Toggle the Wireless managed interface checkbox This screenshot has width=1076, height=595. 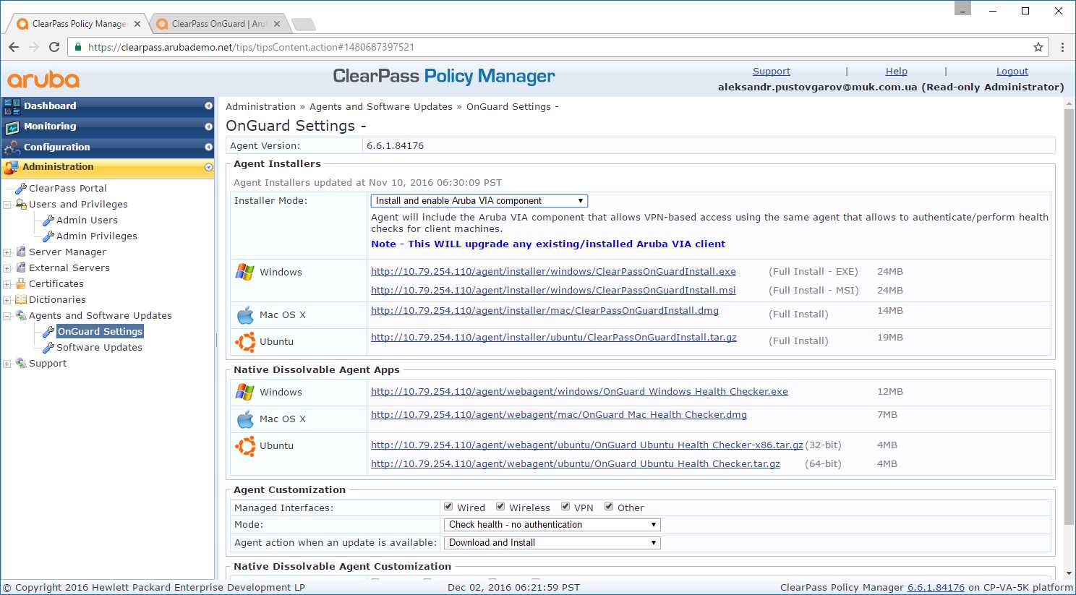500,507
